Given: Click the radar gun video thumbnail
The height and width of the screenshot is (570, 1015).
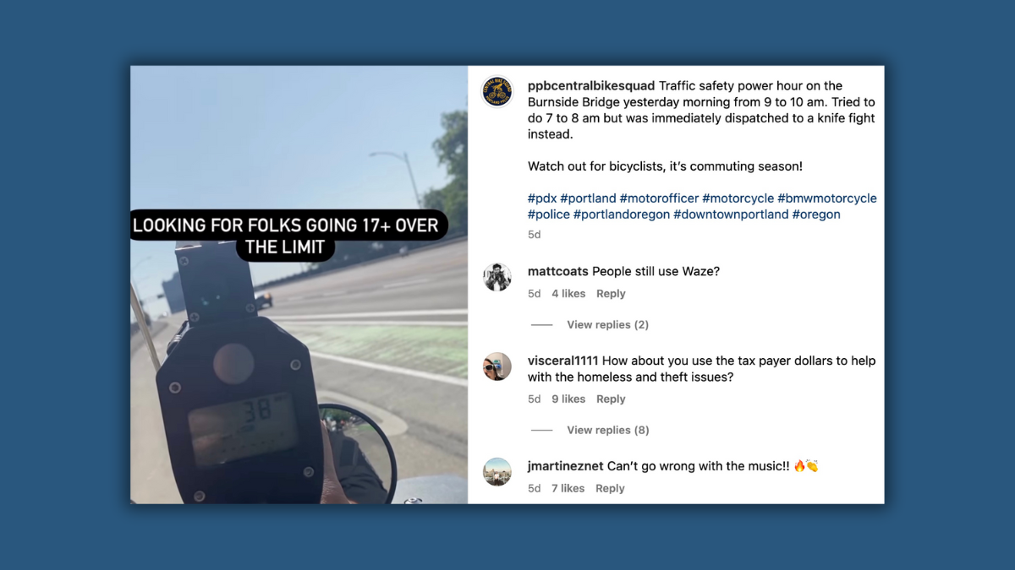Looking at the screenshot, I should pos(299,285).
